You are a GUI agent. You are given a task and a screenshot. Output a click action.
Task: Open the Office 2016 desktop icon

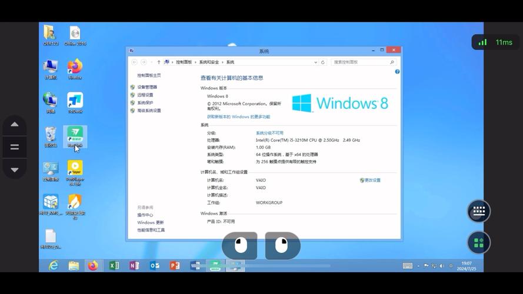(75, 34)
